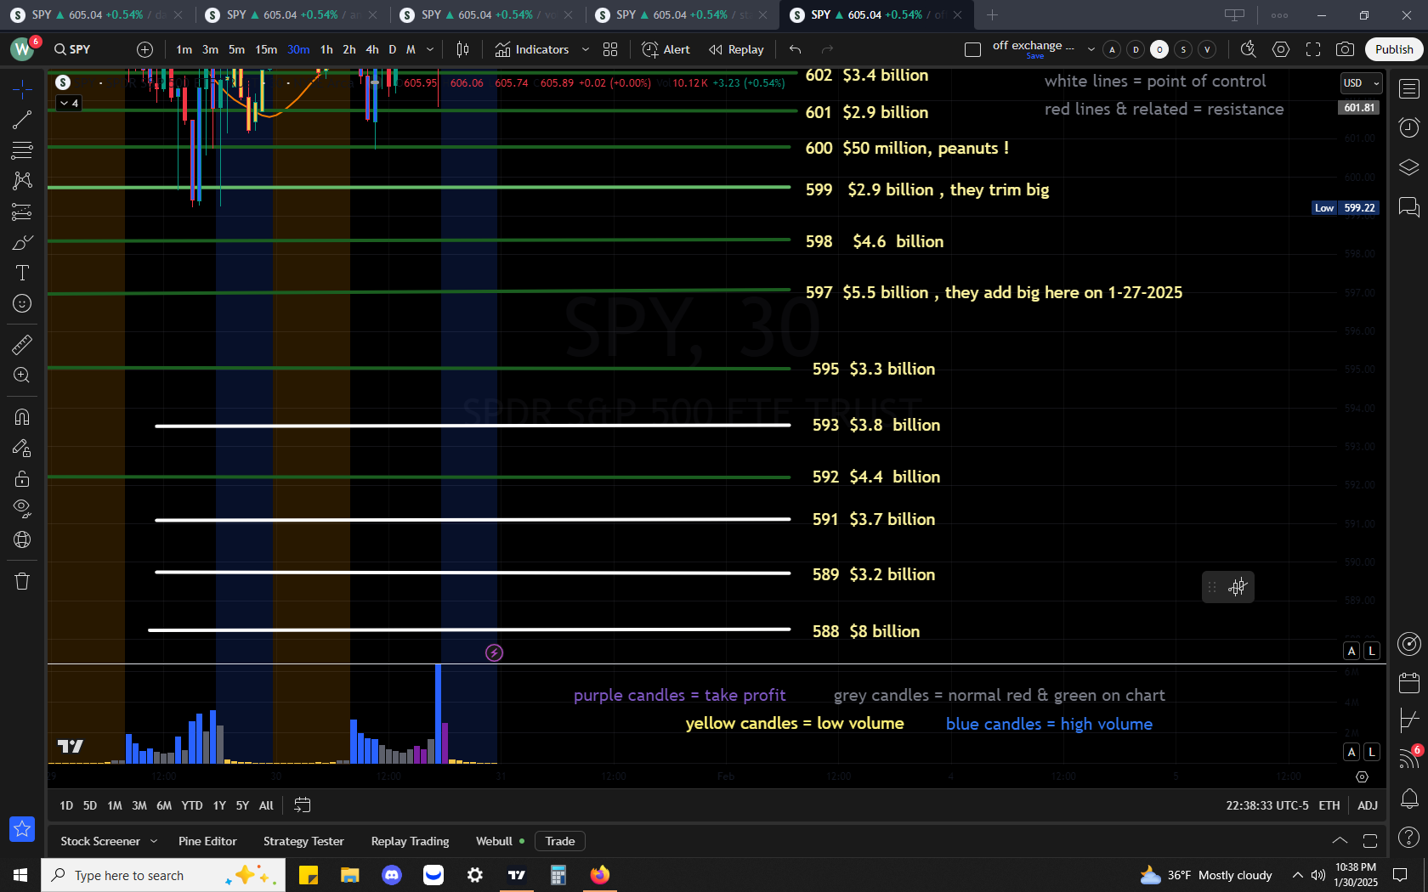Image resolution: width=1428 pixels, height=892 pixels.
Task: Open the watchlist panel icon
Action: click(1409, 88)
